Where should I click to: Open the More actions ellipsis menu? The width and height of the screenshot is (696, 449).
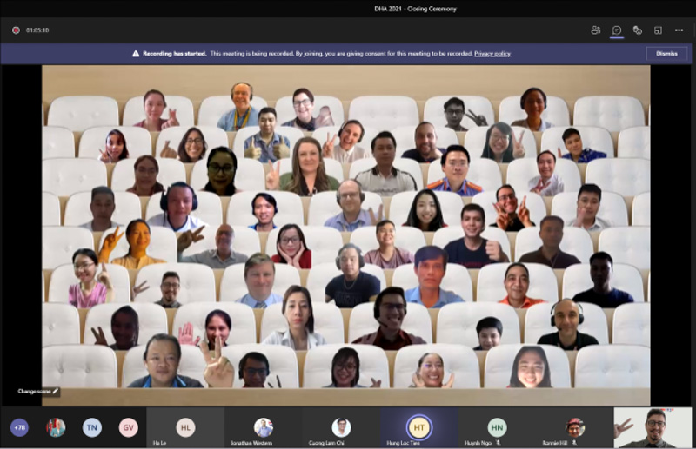(679, 30)
